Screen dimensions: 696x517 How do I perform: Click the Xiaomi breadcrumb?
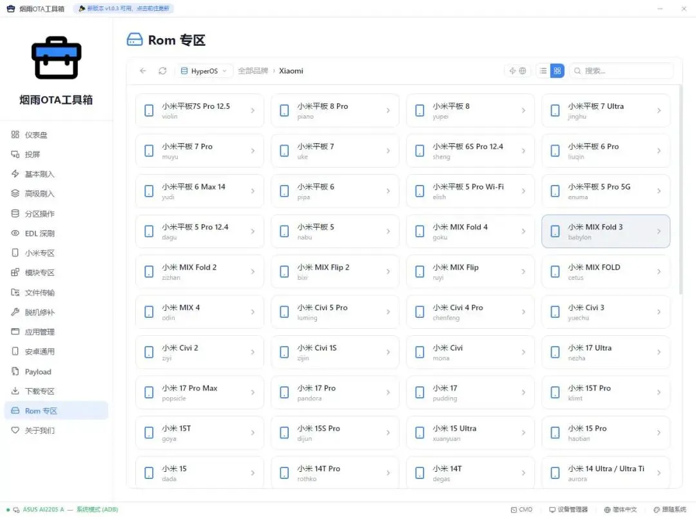click(x=291, y=71)
